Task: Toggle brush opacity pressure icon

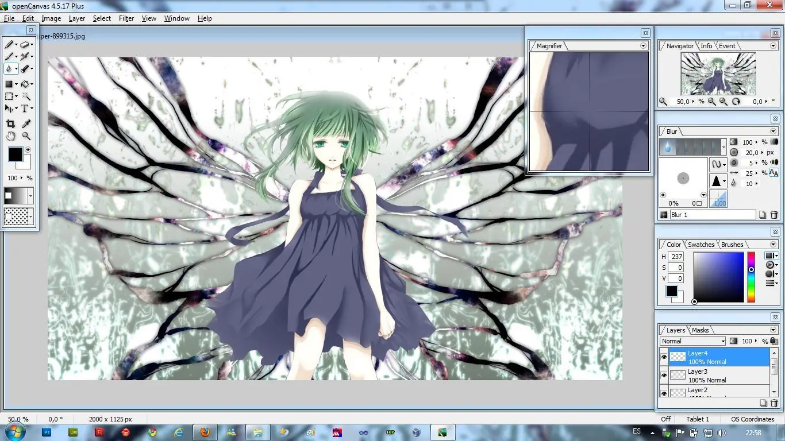Action: click(774, 142)
